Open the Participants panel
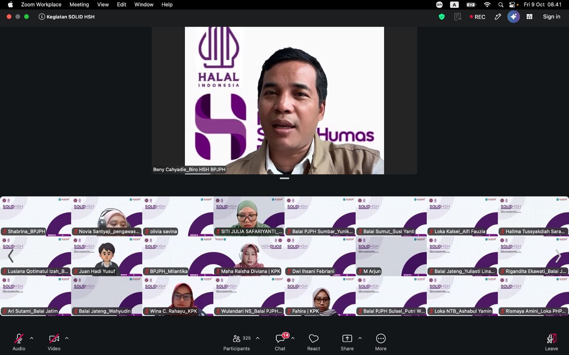 point(236,342)
